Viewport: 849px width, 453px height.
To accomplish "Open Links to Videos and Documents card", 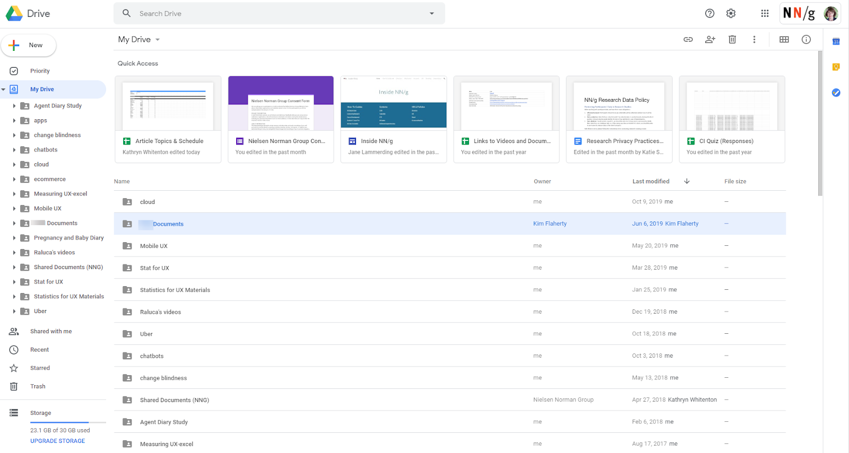I will [x=506, y=119].
